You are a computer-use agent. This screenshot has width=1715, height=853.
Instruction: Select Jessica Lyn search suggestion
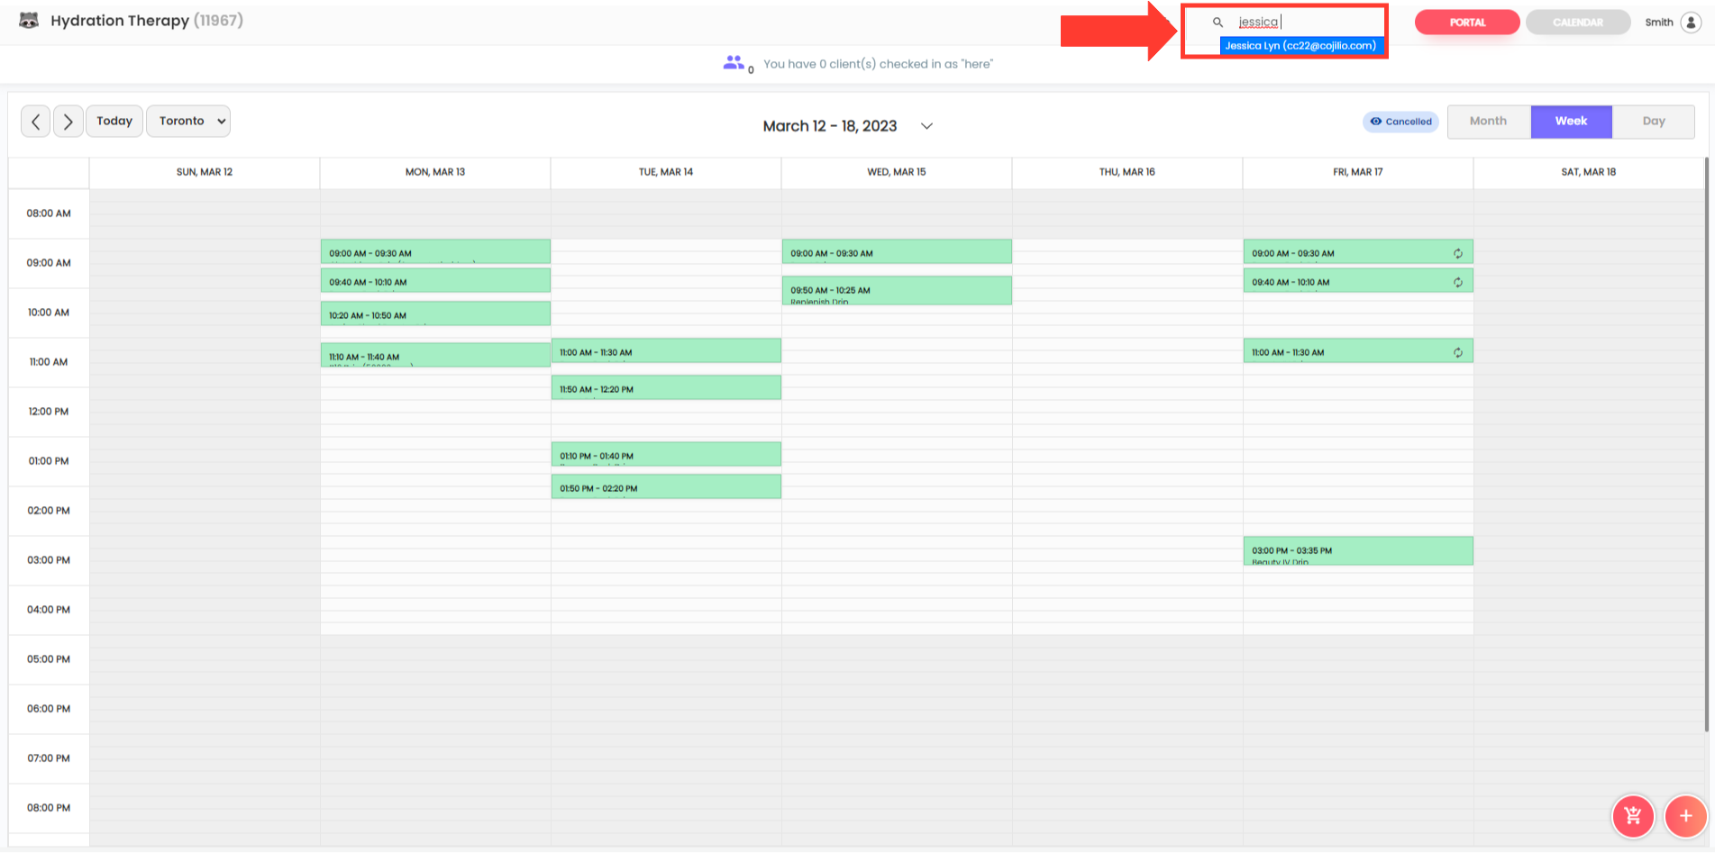point(1300,46)
